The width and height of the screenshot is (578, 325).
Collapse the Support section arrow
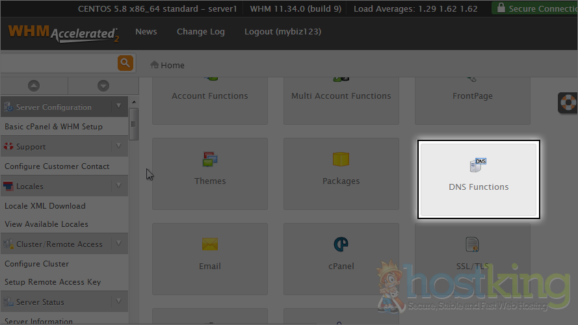click(x=118, y=146)
